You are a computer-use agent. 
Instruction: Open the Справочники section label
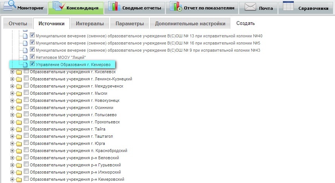[313, 8]
